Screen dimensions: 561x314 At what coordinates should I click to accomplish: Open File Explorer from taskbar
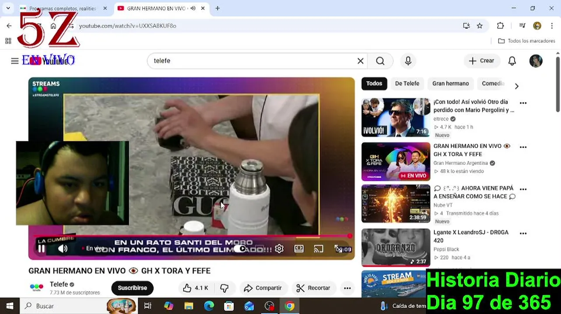[189, 306]
